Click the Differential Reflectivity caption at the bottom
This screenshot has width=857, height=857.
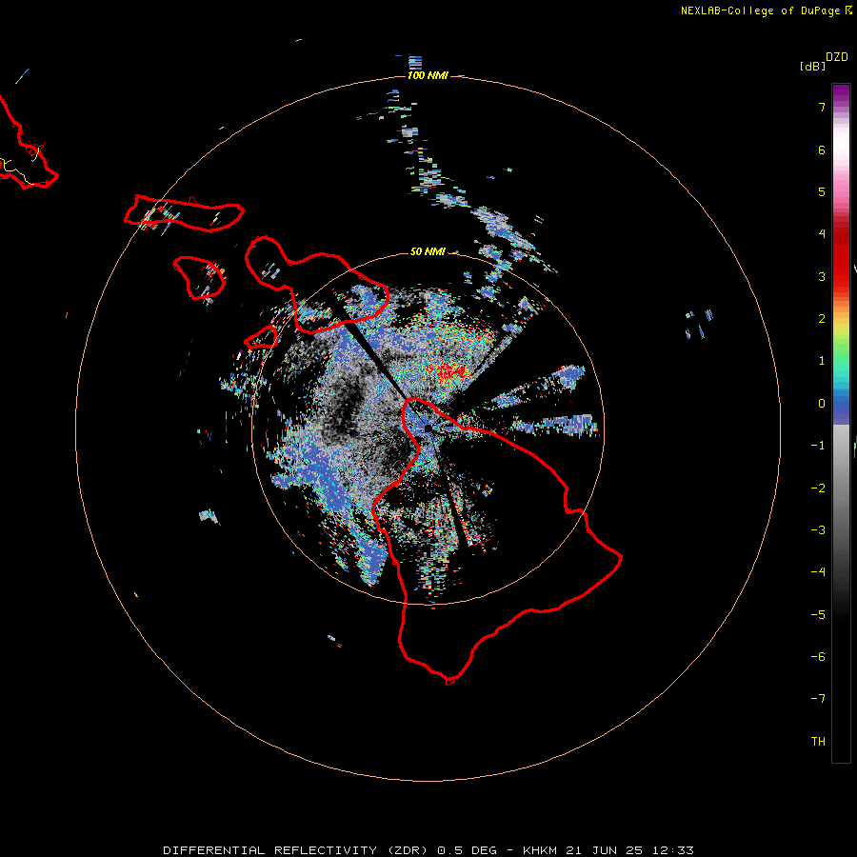tap(428, 850)
